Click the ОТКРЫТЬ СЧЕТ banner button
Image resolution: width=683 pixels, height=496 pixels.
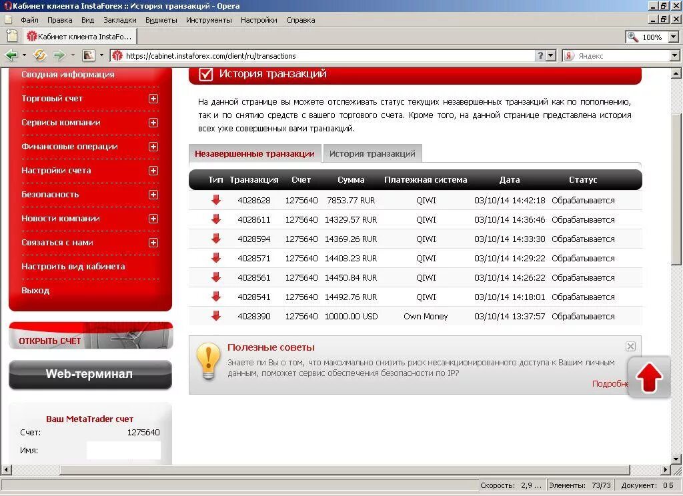[x=91, y=336]
